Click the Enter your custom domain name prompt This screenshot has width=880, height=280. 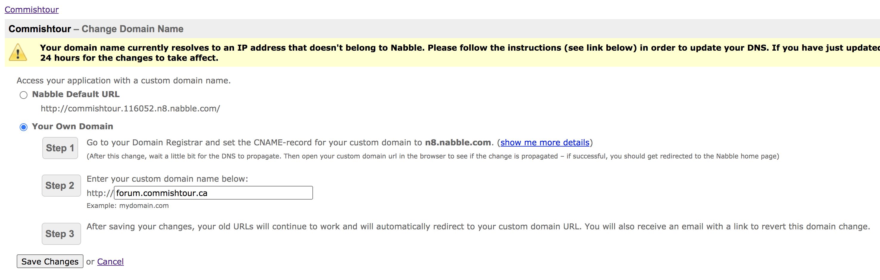167,179
